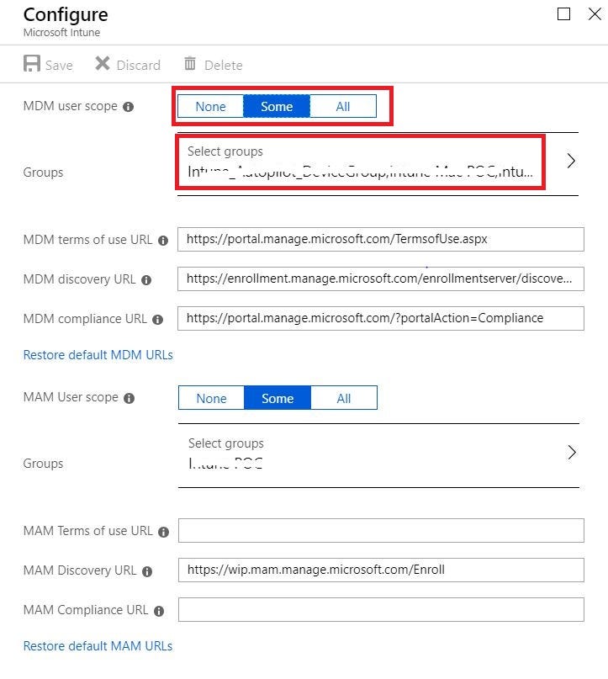The image size is (608, 679).
Task: Open info tooltip for MDM user scope
Action: (128, 107)
